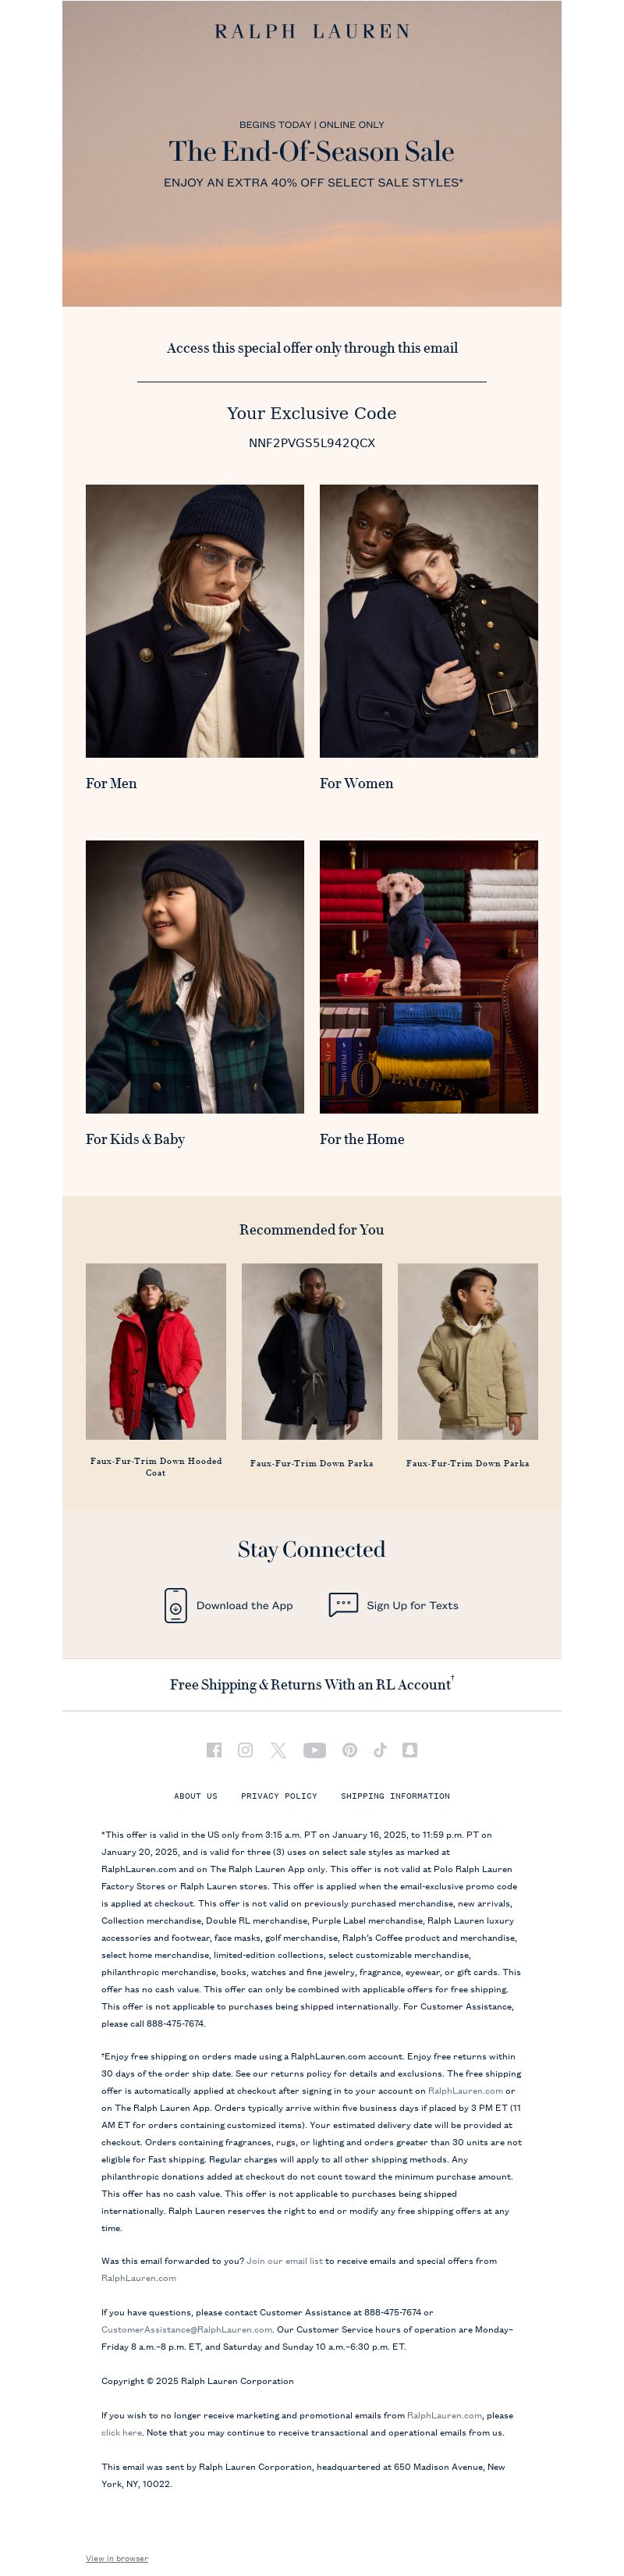Open the For Kids & Baby photo
This screenshot has height=2576, width=624.
pos(195,976)
